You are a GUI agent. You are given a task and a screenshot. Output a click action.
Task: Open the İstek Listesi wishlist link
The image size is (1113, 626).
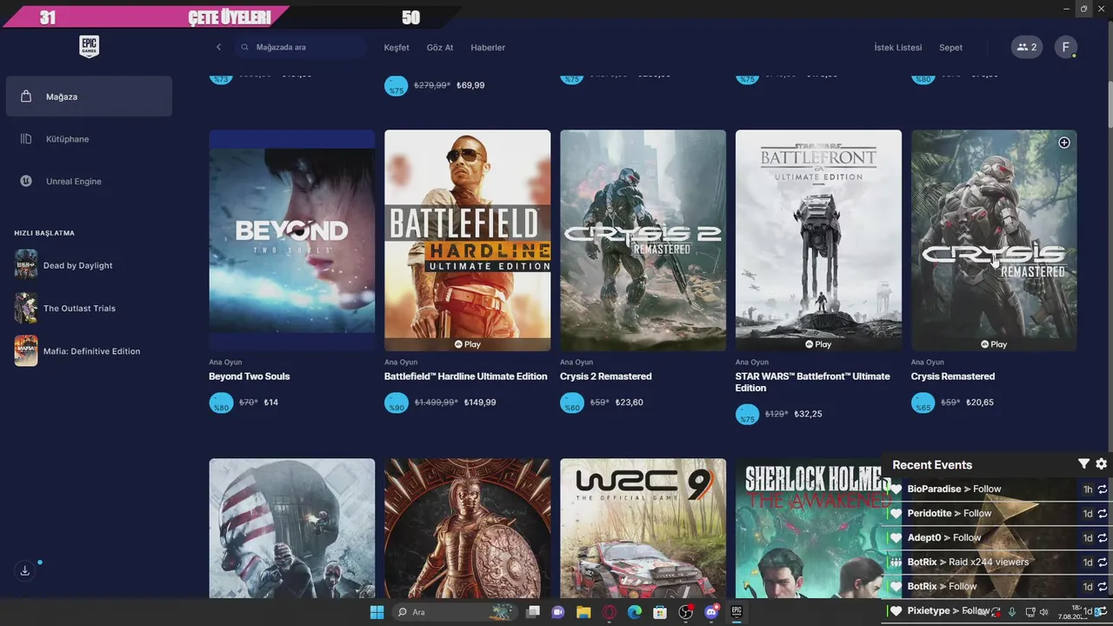click(x=898, y=48)
